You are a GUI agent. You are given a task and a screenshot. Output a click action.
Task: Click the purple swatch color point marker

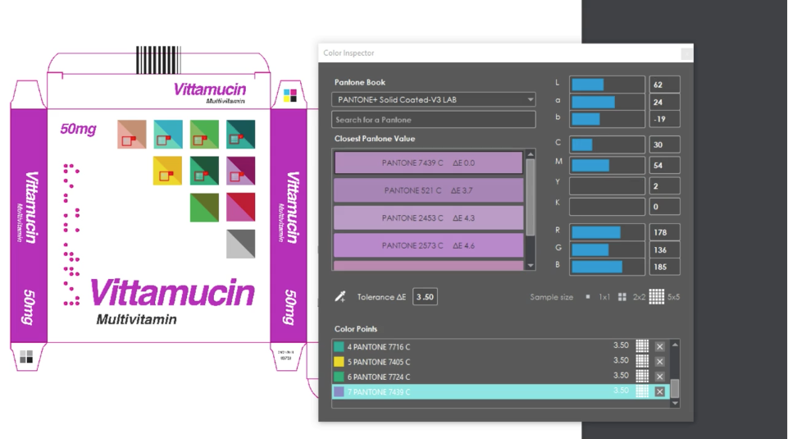[238, 176]
